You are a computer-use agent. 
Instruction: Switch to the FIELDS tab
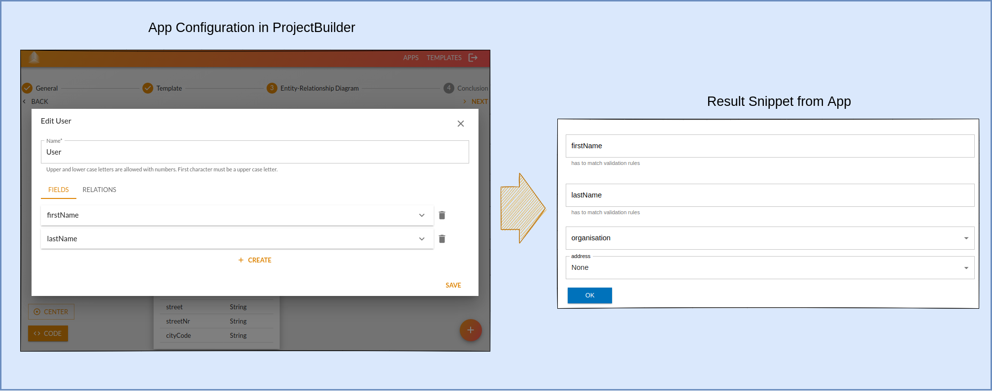pyautogui.click(x=59, y=190)
